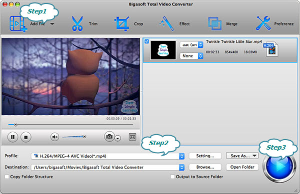This screenshot has height=194, width=300.
Task: Enable Output to Source Folder checkbox
Action: (x=172, y=177)
